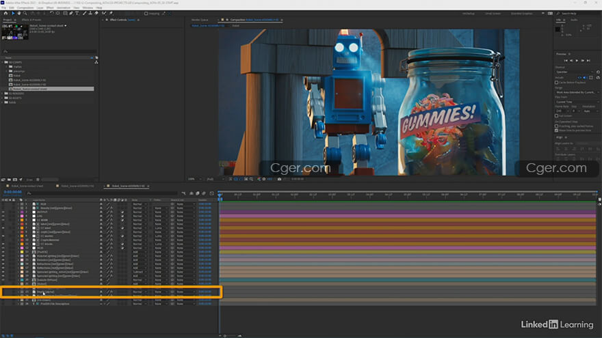Screen dimensions: 602x338
Task: Switch to the Effects & Presets tab
Action: coord(31,20)
